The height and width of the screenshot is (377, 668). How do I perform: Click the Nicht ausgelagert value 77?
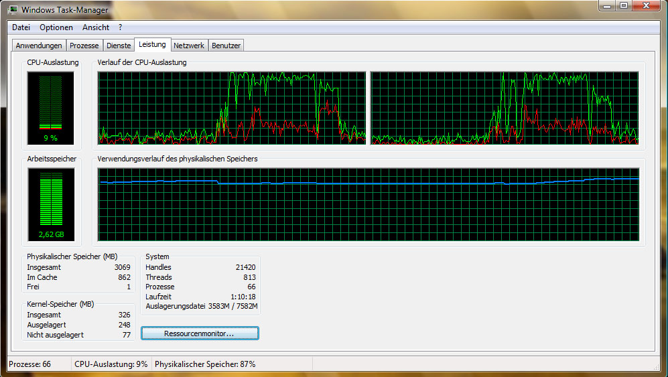tap(127, 335)
